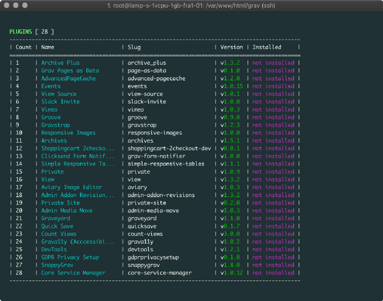Click the advanced-pagecache slug
Screen dimensions: 383x301
[x=156, y=78]
